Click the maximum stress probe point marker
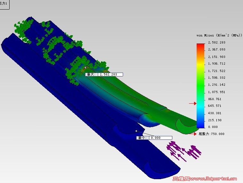This screenshot has height=183, width=243. [x=86, y=68]
